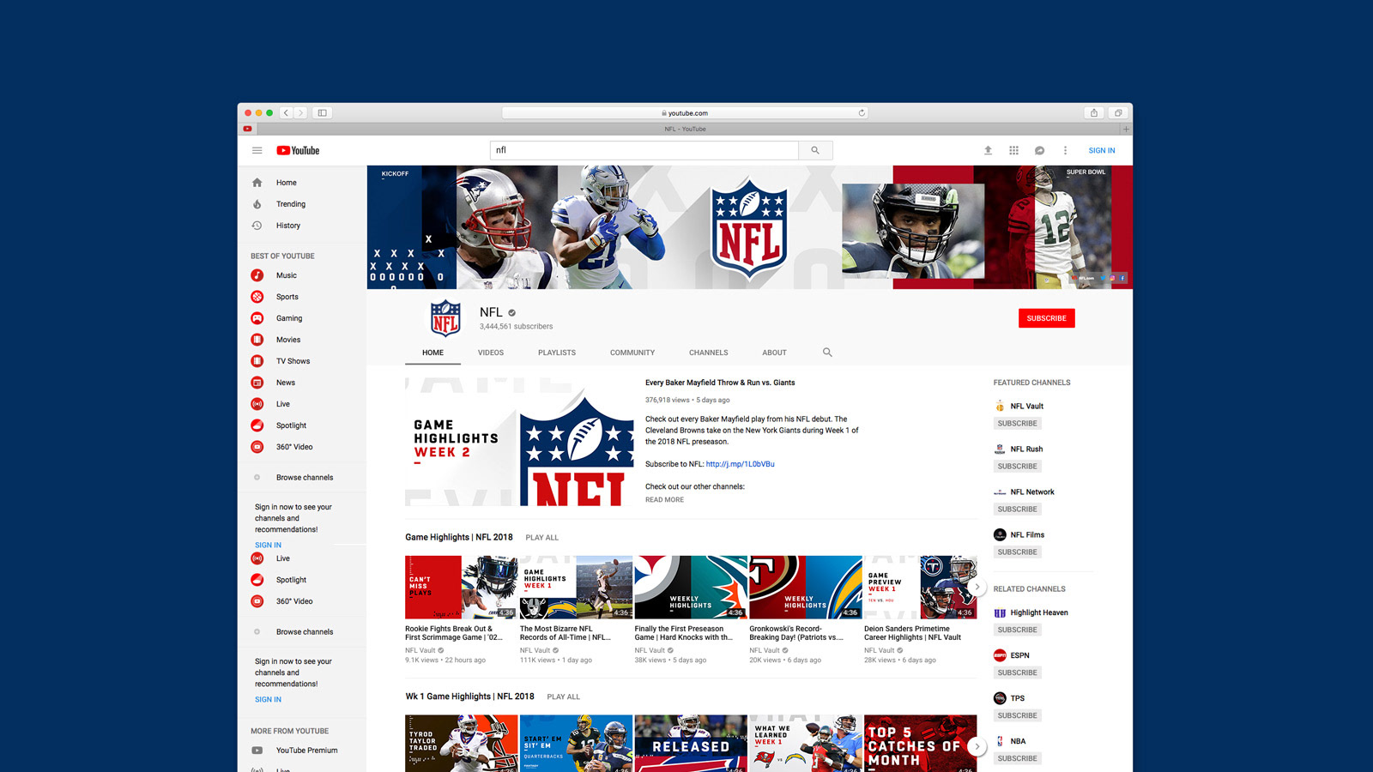Open the messages bubble icon
This screenshot has height=772, width=1373.
click(x=1039, y=150)
